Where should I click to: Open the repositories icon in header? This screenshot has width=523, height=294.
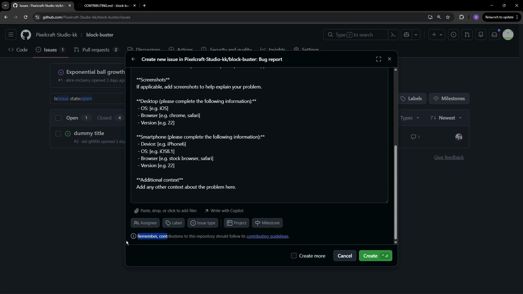tap(481, 35)
